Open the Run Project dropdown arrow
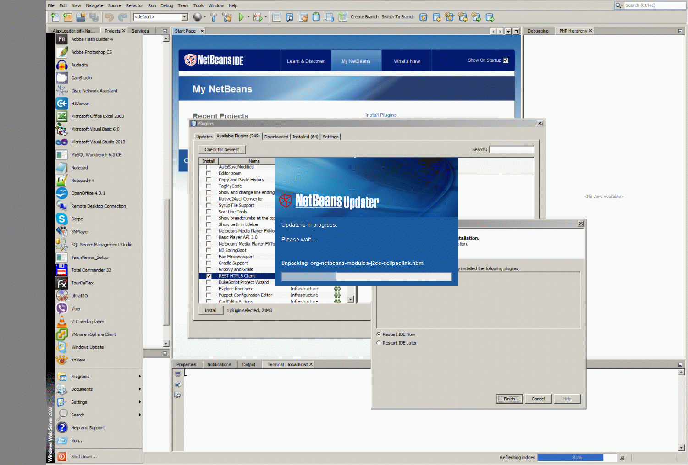The height and width of the screenshot is (465, 688). pyautogui.click(x=248, y=17)
